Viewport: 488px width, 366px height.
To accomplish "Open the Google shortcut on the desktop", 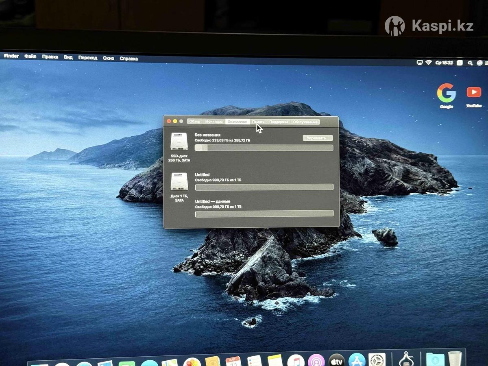I will (446, 94).
